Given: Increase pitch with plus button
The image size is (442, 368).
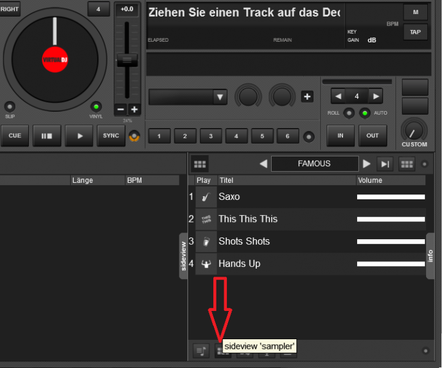Looking at the screenshot, I should pyautogui.click(x=135, y=109).
